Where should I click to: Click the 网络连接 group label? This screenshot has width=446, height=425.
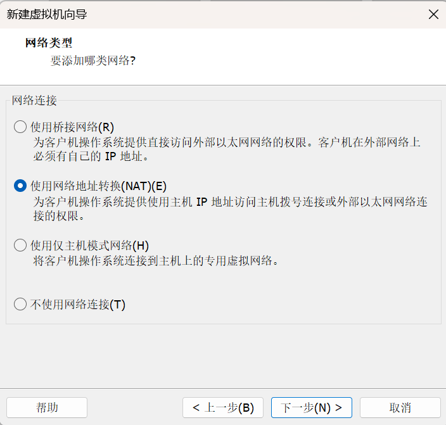(34, 101)
